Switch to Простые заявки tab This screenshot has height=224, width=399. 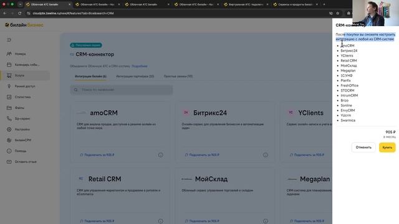[x=178, y=76]
